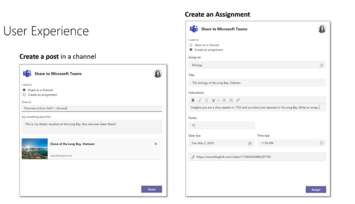Screen dimensions: 355x204
Task: Insert link via Instructions toolbar icon
Action: [238, 100]
